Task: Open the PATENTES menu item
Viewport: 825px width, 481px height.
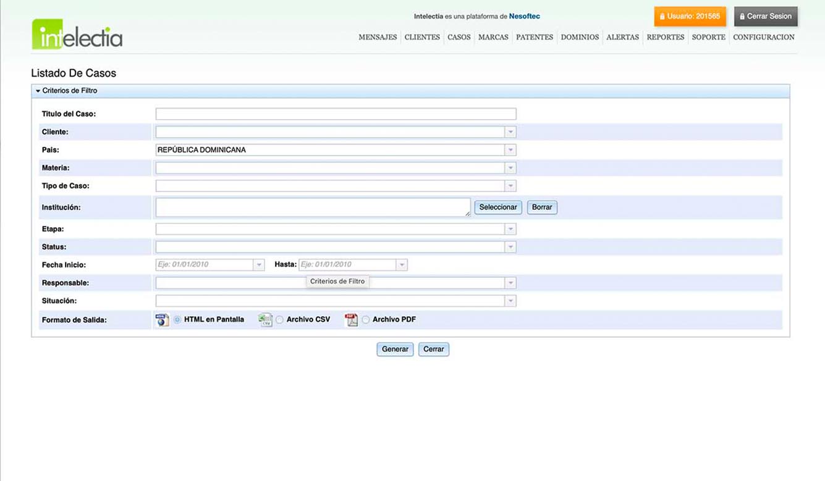Action: [x=534, y=37]
